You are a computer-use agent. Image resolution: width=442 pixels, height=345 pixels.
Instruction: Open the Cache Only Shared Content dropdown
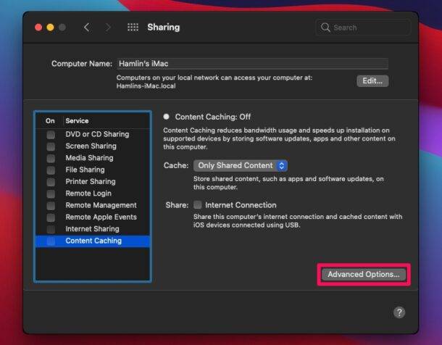point(241,165)
